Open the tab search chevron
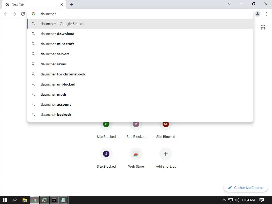Viewport: 272px width, 204px height. pos(229,4)
